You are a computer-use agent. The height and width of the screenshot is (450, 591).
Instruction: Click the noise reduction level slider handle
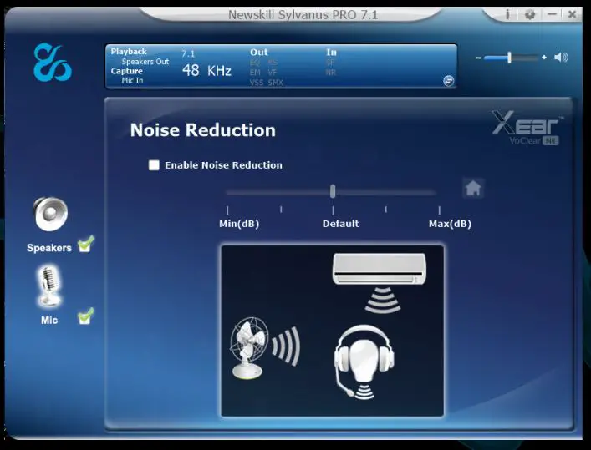pyautogui.click(x=333, y=191)
